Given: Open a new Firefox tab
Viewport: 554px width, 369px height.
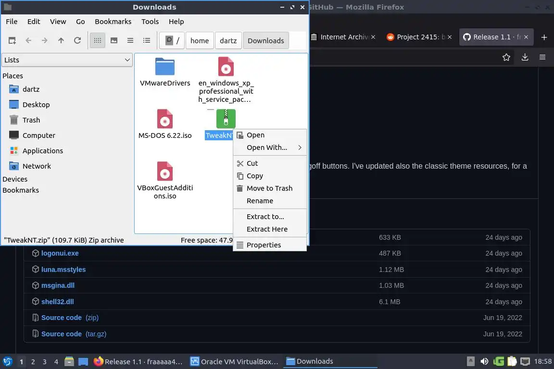Looking at the screenshot, I should coord(544,37).
